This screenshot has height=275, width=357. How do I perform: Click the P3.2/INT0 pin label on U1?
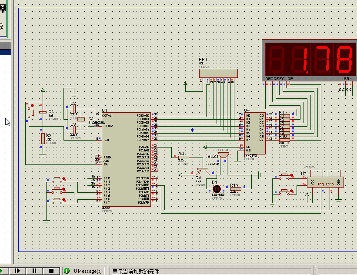point(143,185)
